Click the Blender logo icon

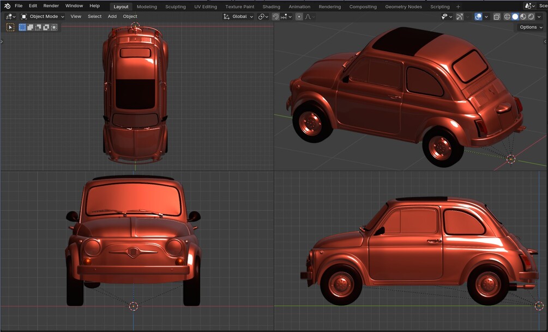7,6
